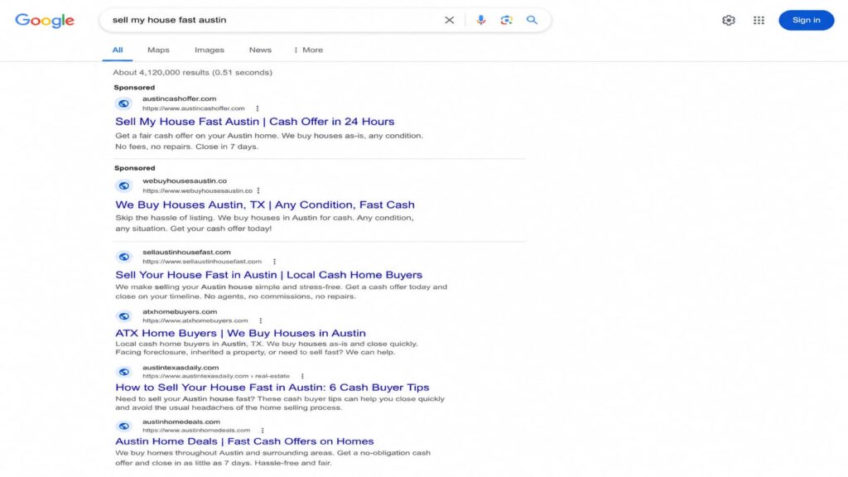Open 'We Buy Houses Austin, TX' ad link

[x=265, y=205]
